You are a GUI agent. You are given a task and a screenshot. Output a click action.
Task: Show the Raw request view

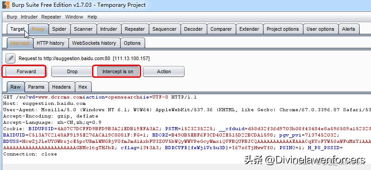point(15,87)
